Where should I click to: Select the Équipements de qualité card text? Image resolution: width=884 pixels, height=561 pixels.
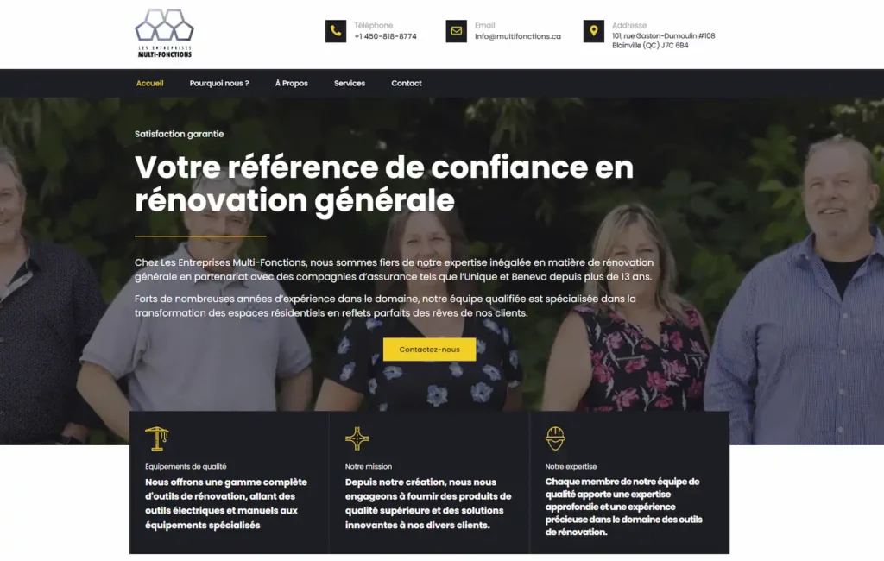click(x=226, y=503)
